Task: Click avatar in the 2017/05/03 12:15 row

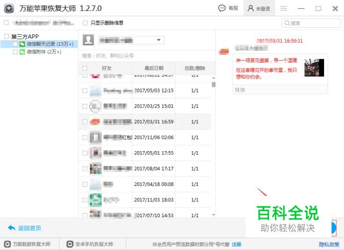Action: tap(95, 91)
